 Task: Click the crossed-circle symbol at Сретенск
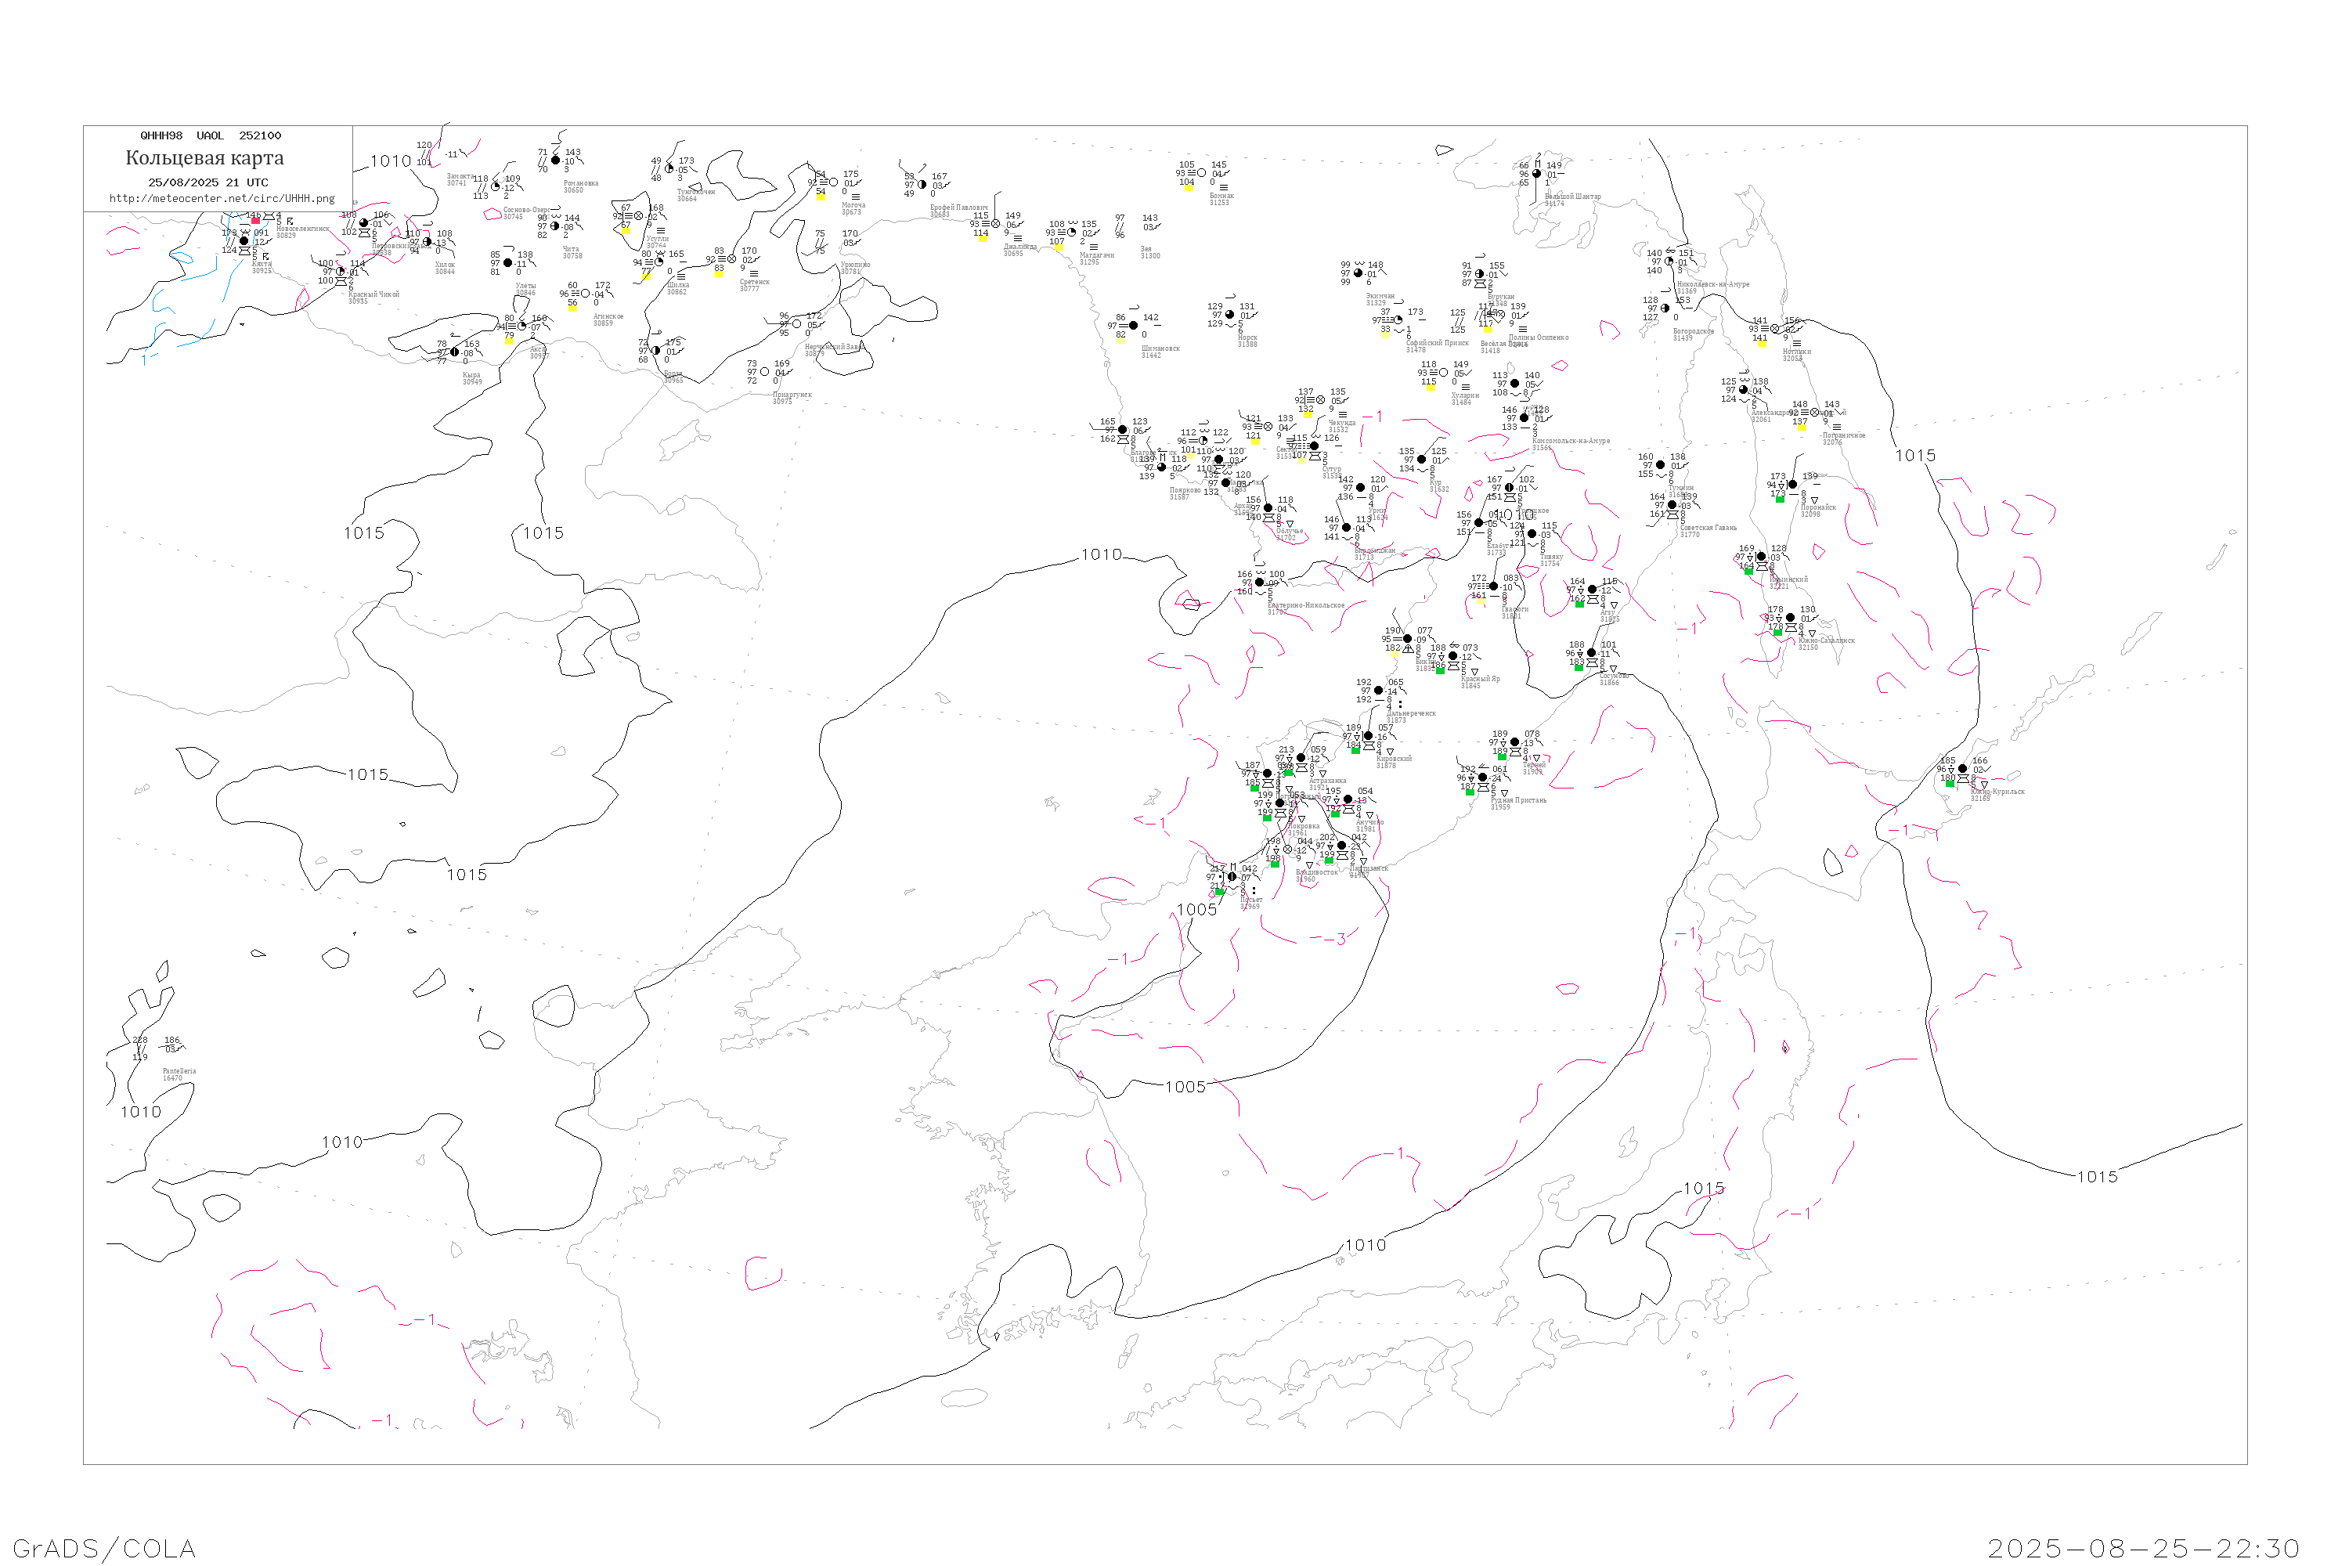732,260
